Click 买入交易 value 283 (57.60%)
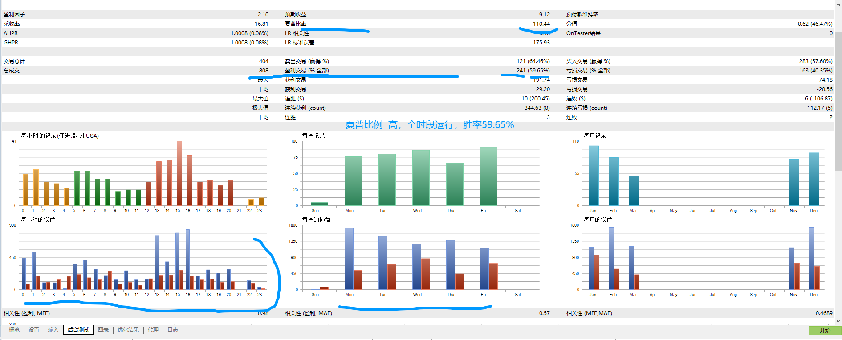This screenshot has height=340, width=842. [816, 61]
